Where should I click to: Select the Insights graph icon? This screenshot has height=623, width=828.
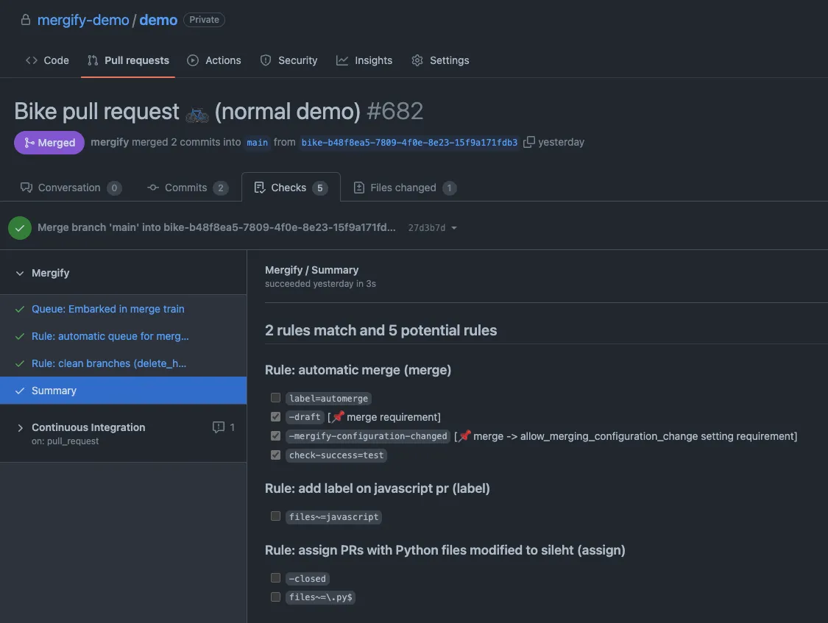(x=342, y=60)
